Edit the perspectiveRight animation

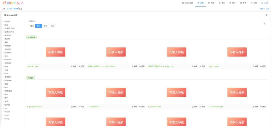[255, 107]
